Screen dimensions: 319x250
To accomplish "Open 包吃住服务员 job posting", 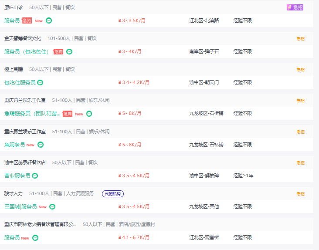I will point(20,82).
